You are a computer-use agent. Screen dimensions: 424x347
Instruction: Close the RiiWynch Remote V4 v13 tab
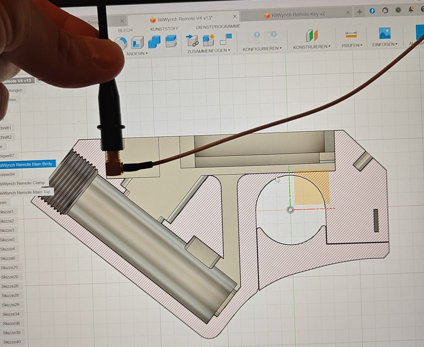[235, 17]
